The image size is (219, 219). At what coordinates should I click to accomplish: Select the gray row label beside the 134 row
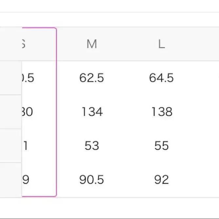click(10, 112)
